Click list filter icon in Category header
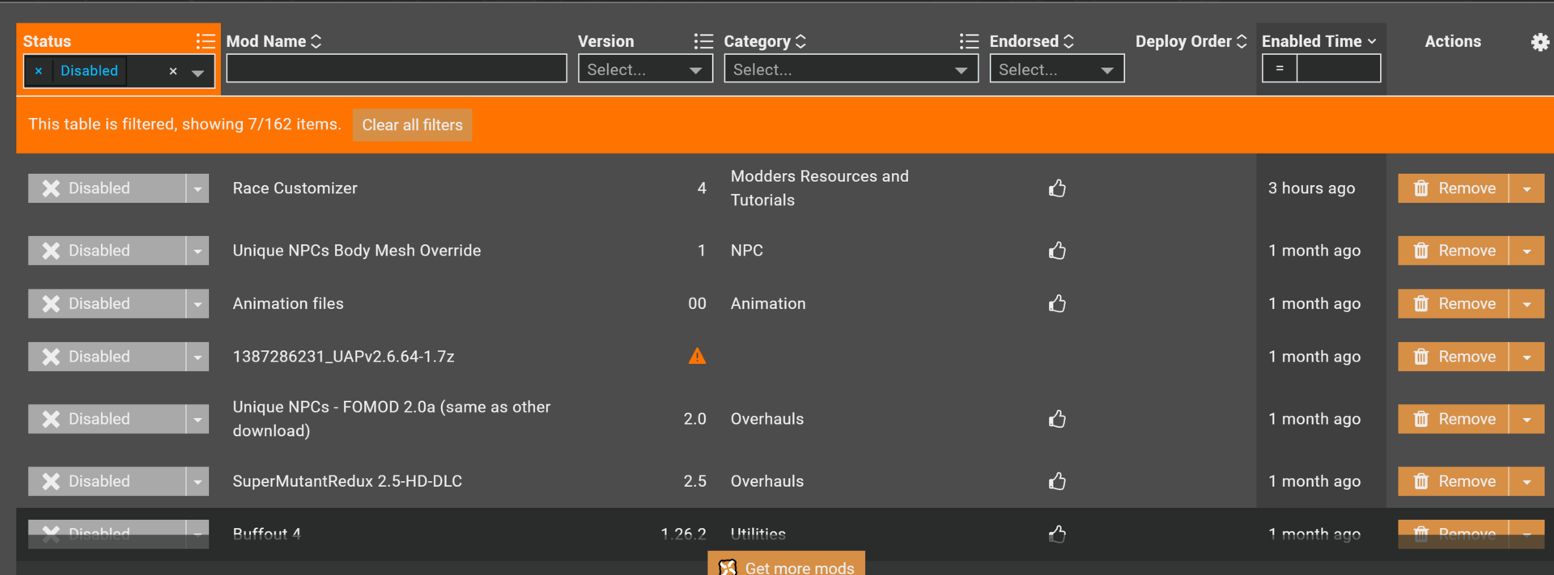 coord(969,41)
